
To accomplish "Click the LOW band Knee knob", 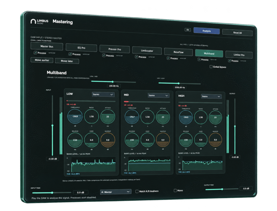I will click(91, 140).
